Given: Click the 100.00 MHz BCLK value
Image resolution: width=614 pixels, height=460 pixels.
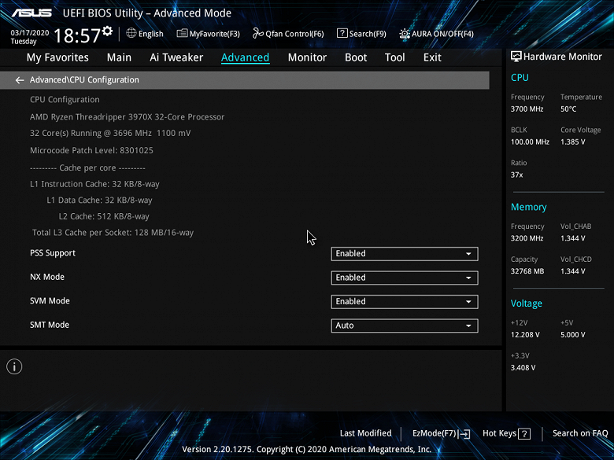Looking at the screenshot, I should click(x=530, y=142).
